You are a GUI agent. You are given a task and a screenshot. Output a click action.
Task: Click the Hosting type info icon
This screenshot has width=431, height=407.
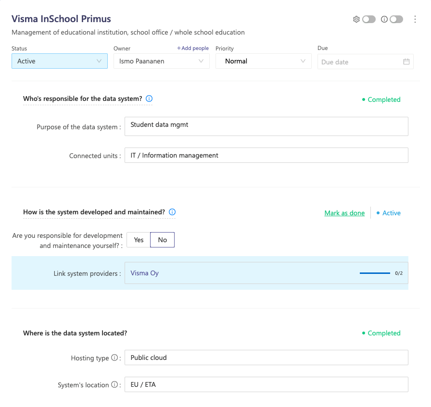(x=114, y=358)
